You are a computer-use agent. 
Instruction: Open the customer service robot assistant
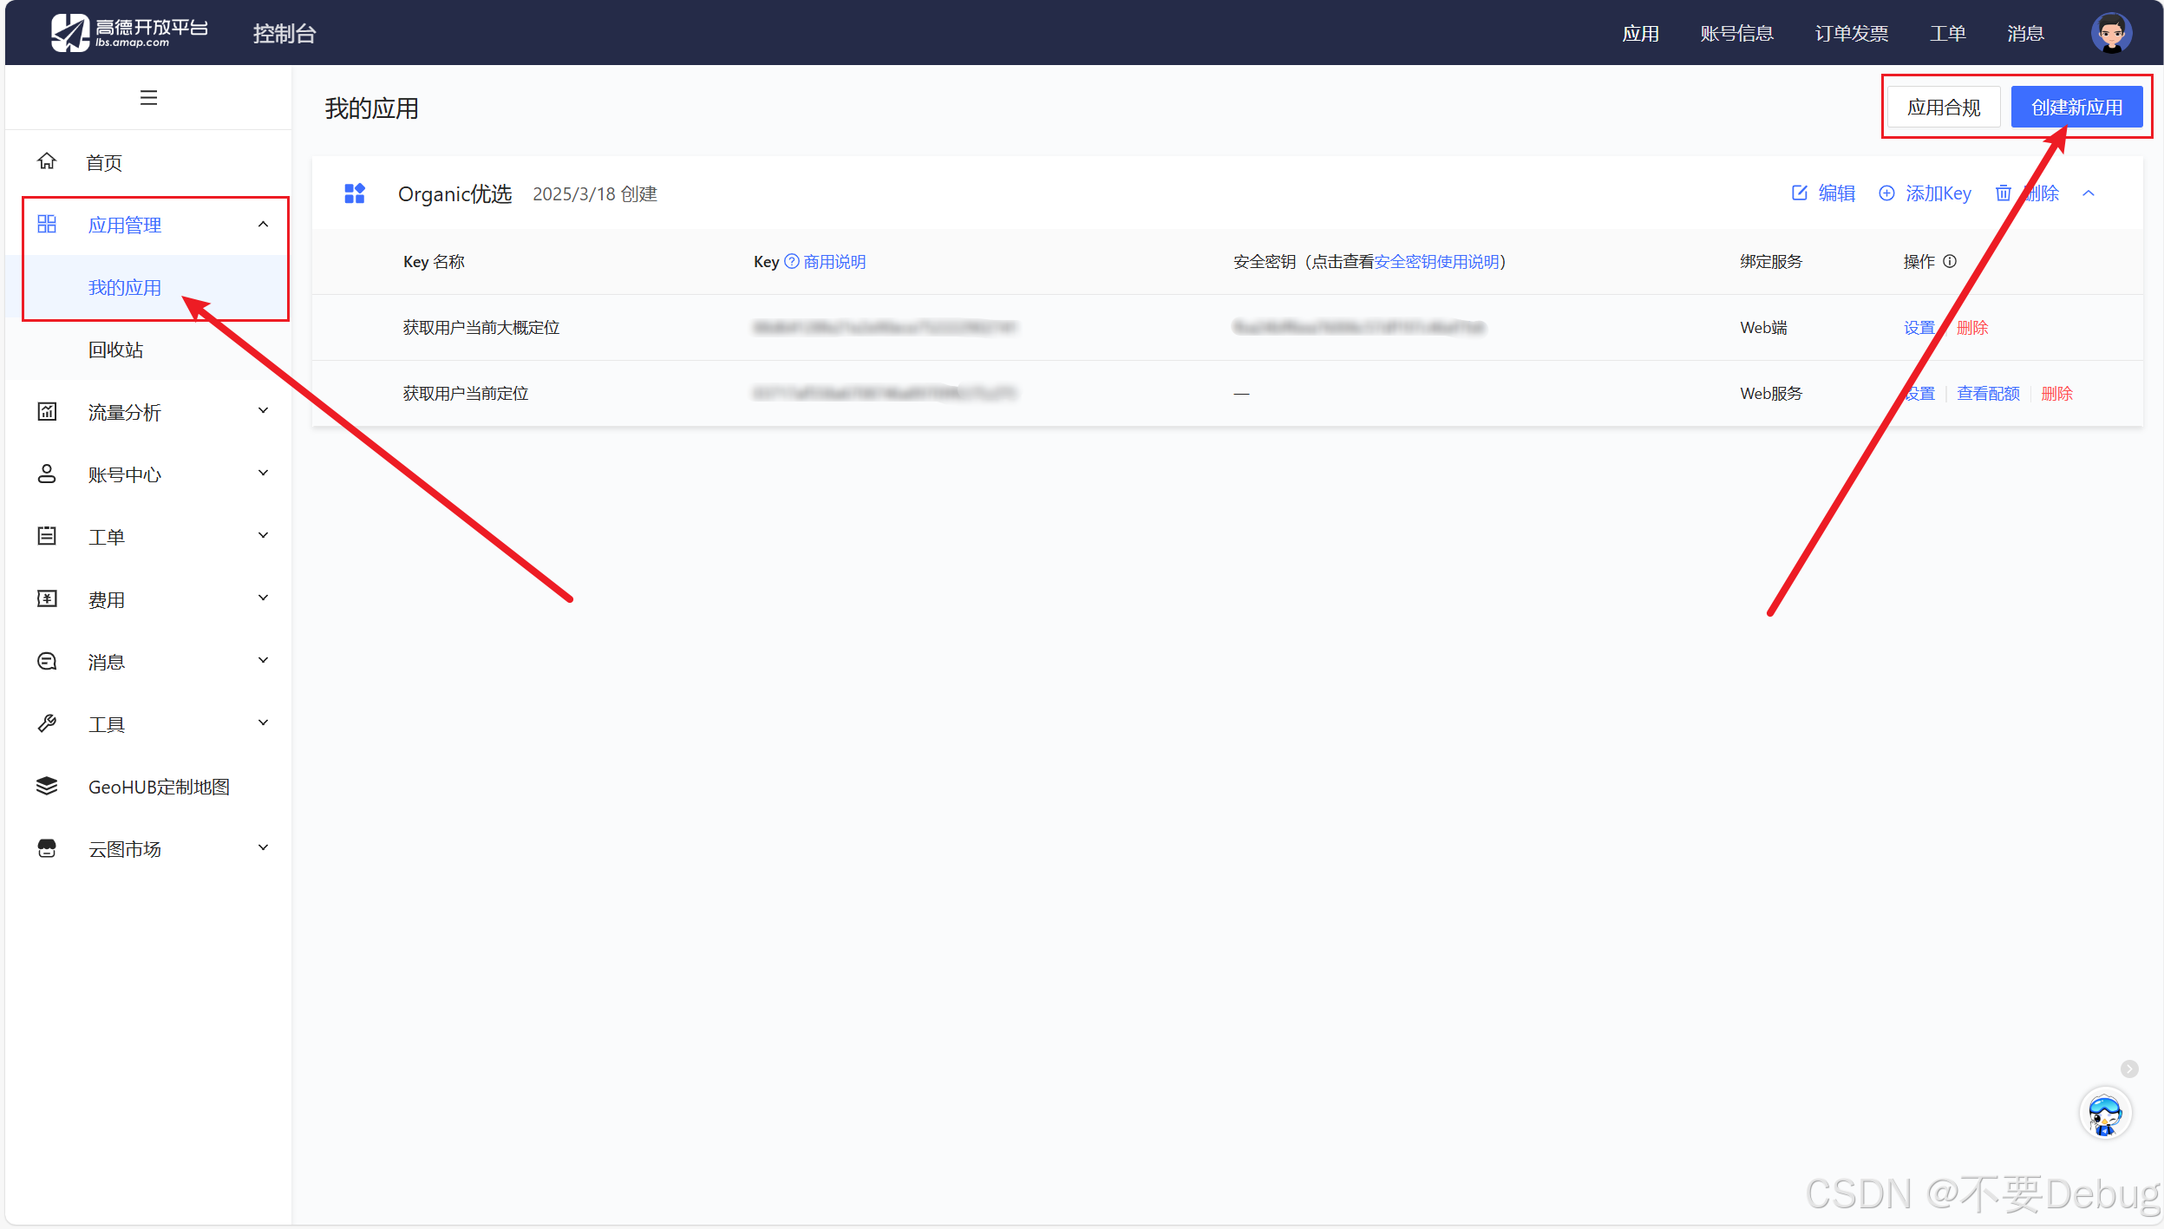coord(2104,1115)
